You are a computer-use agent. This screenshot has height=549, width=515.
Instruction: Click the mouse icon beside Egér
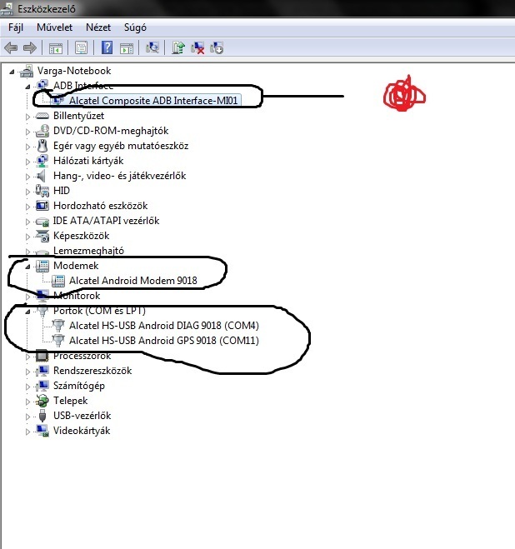[42, 146]
